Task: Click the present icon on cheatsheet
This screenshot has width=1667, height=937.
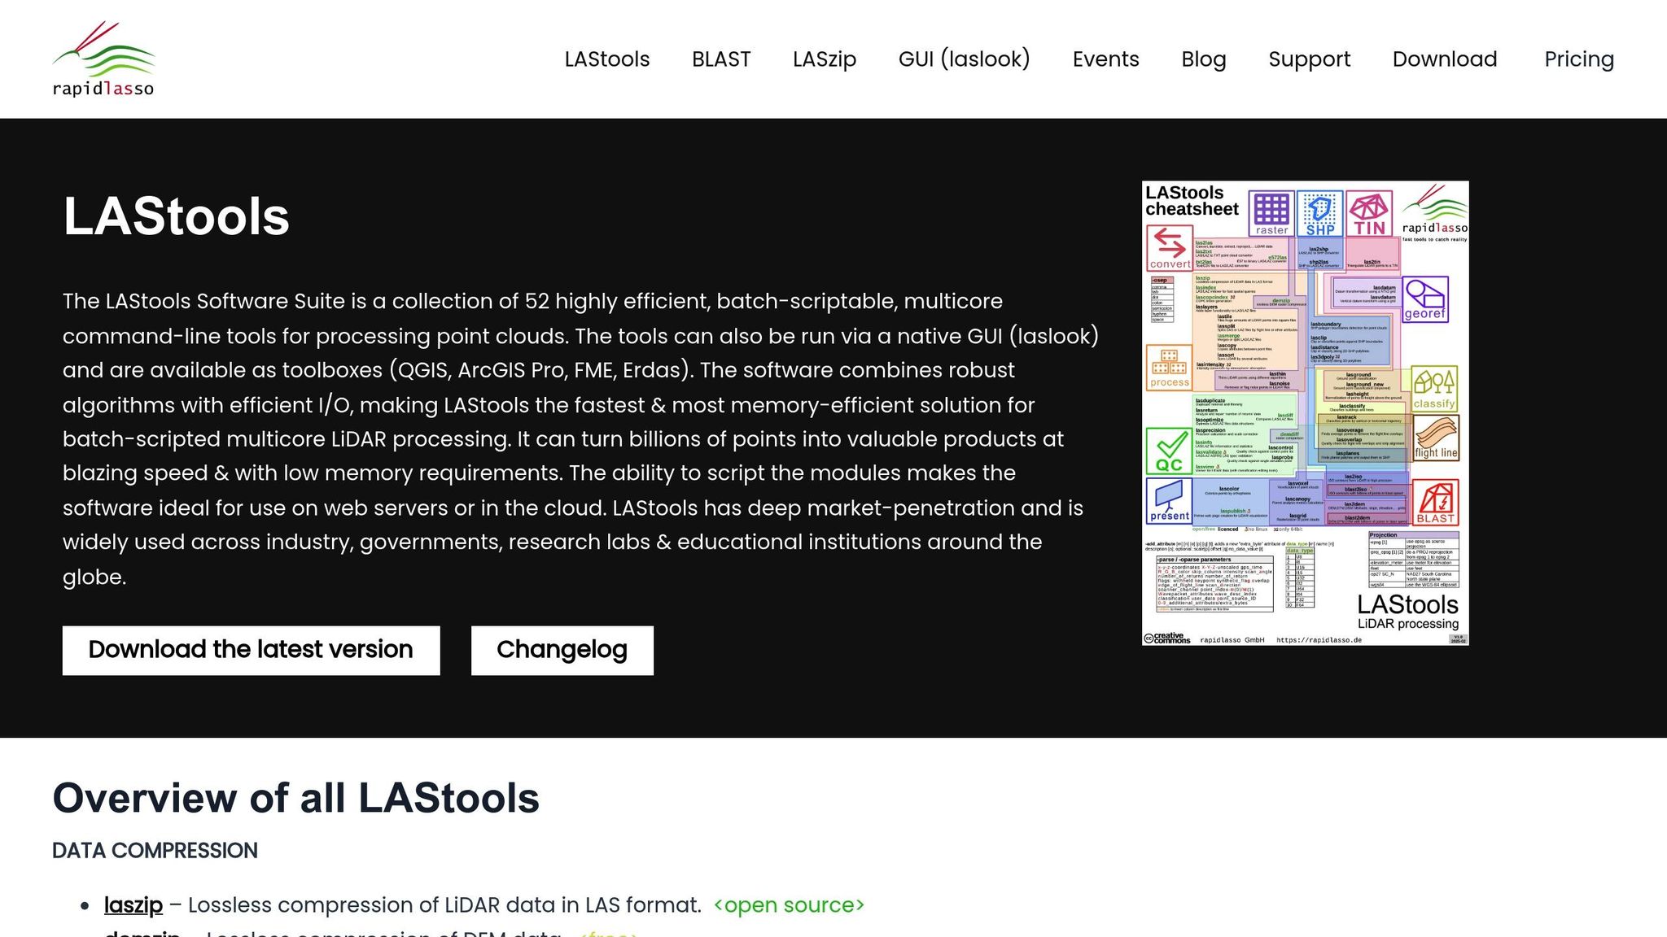Action: [x=1170, y=500]
